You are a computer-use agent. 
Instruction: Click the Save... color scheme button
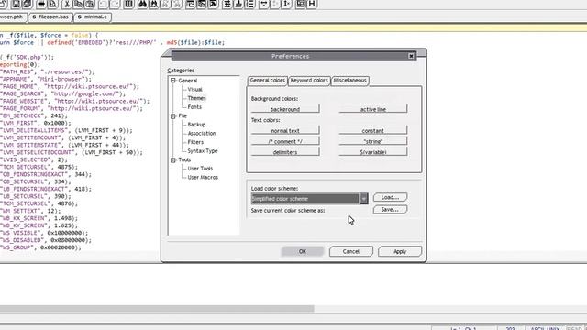(390, 210)
